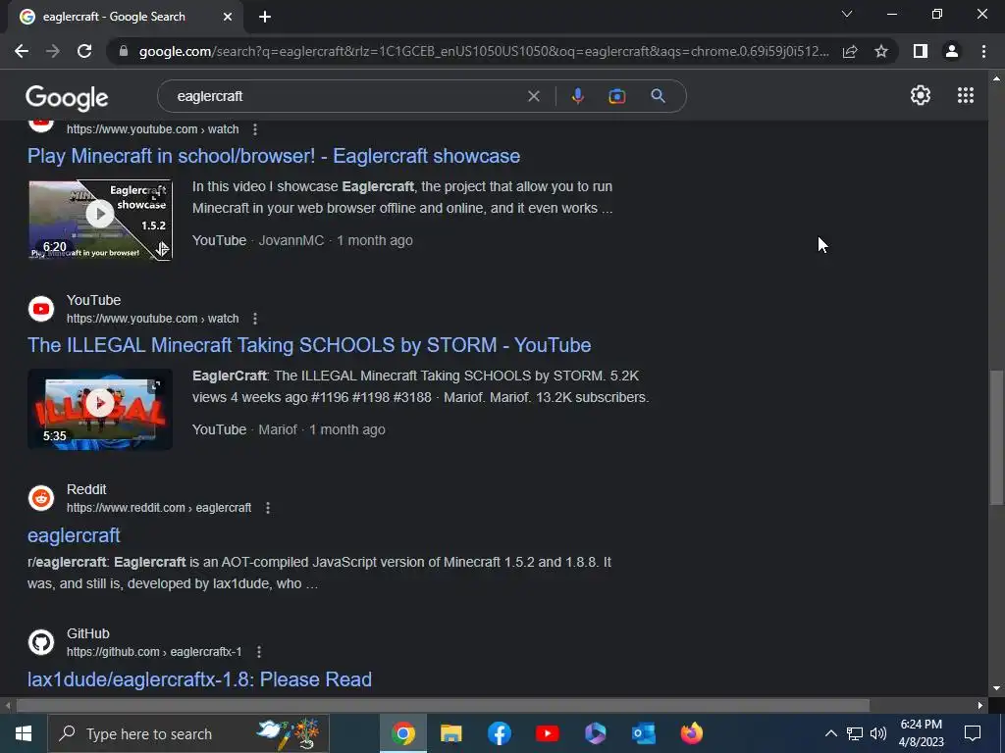Open the Google apps grid
The height and width of the screenshot is (753, 1005).
click(x=966, y=95)
